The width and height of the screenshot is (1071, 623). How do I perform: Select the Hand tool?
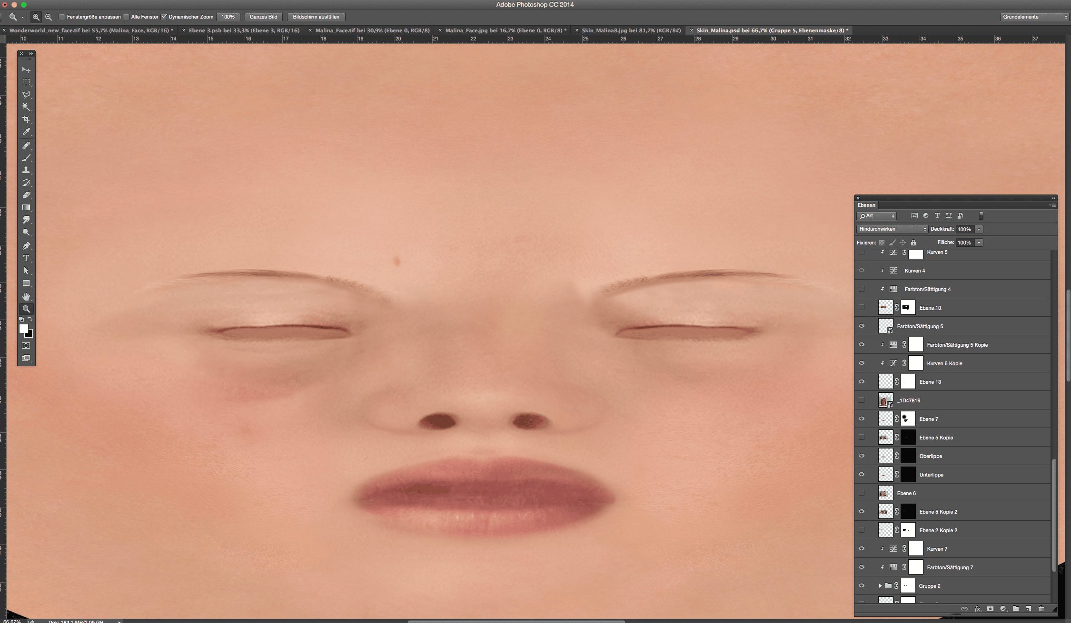[x=26, y=296]
